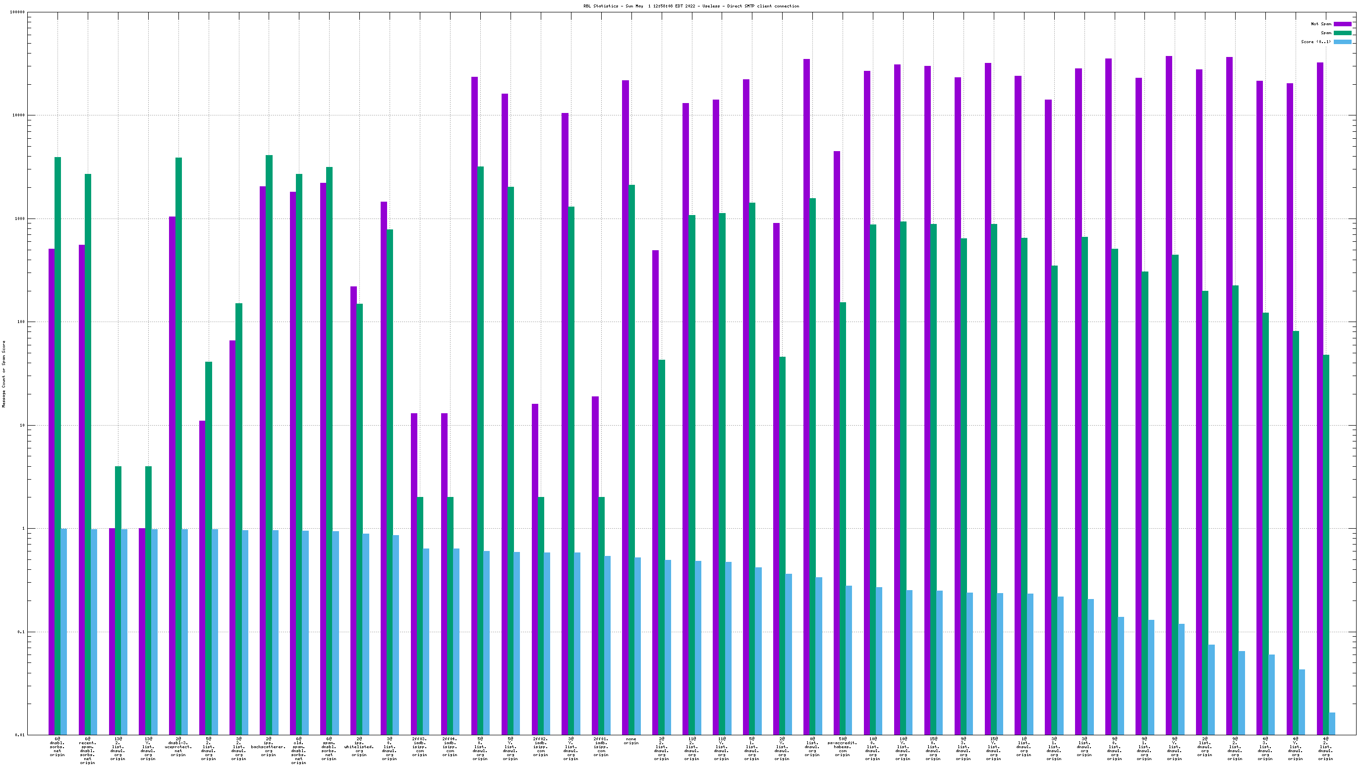This screenshot has height=767, width=1364.
Task: Click the purple Not Spam legend swatch
Action: click(1342, 24)
